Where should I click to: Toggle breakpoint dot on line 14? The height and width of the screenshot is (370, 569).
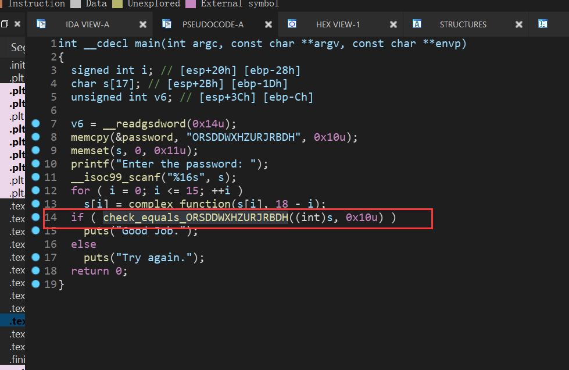(35, 217)
